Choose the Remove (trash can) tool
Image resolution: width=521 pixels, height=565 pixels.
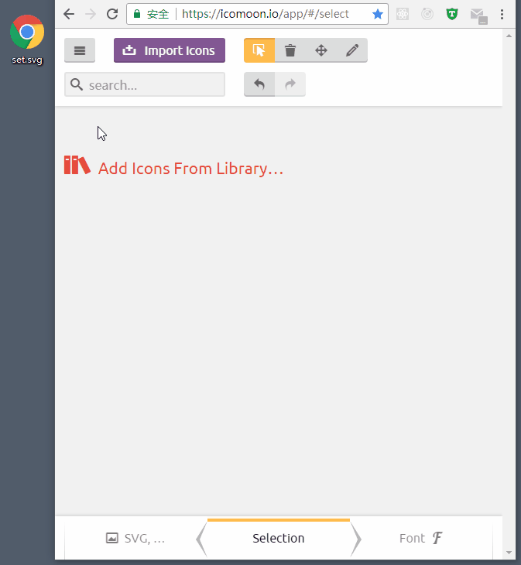pos(290,50)
